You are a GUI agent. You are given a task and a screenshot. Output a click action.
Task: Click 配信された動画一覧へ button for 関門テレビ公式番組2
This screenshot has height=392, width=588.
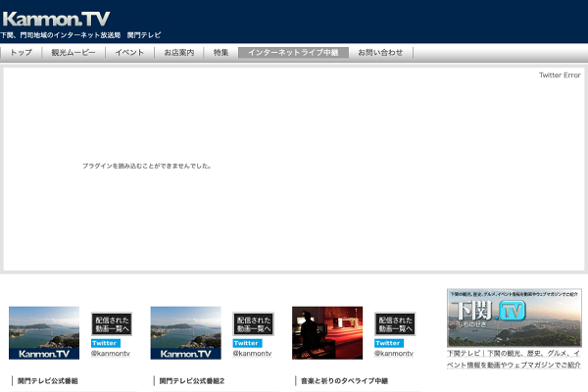254,324
